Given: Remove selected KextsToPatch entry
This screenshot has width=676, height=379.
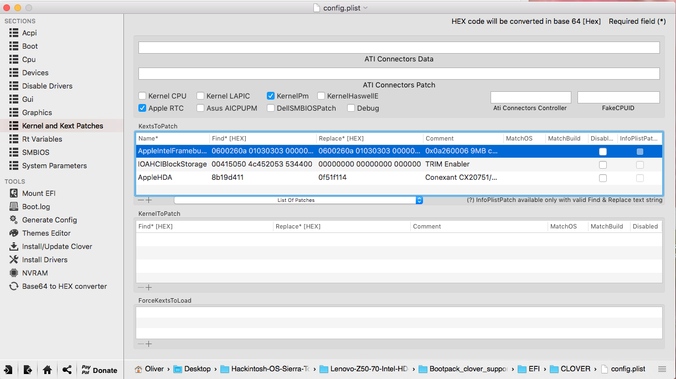Looking at the screenshot, I should [x=141, y=200].
